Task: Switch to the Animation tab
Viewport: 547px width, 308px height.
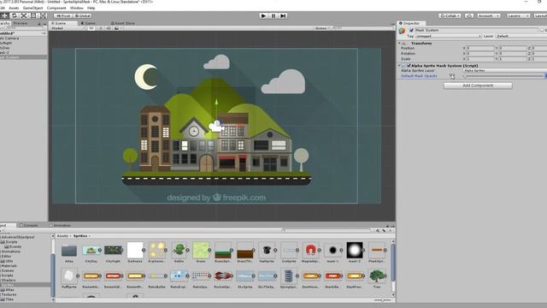Action: pyautogui.click(x=60, y=225)
